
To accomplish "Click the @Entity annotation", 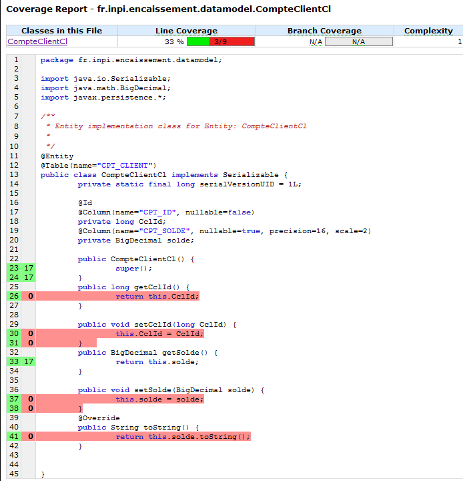I will pos(57,156).
